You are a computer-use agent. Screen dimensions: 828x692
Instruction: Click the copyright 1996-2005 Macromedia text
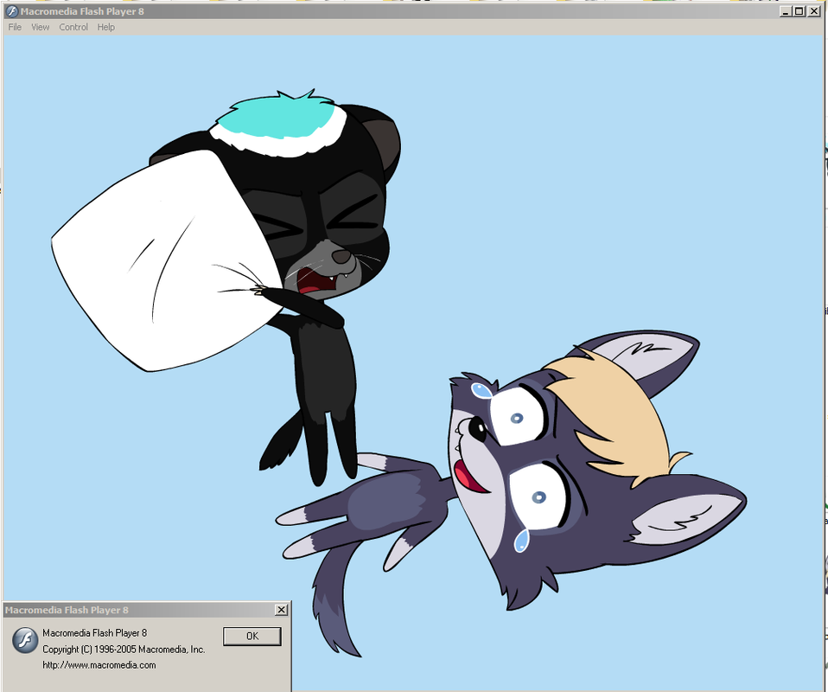(124, 649)
